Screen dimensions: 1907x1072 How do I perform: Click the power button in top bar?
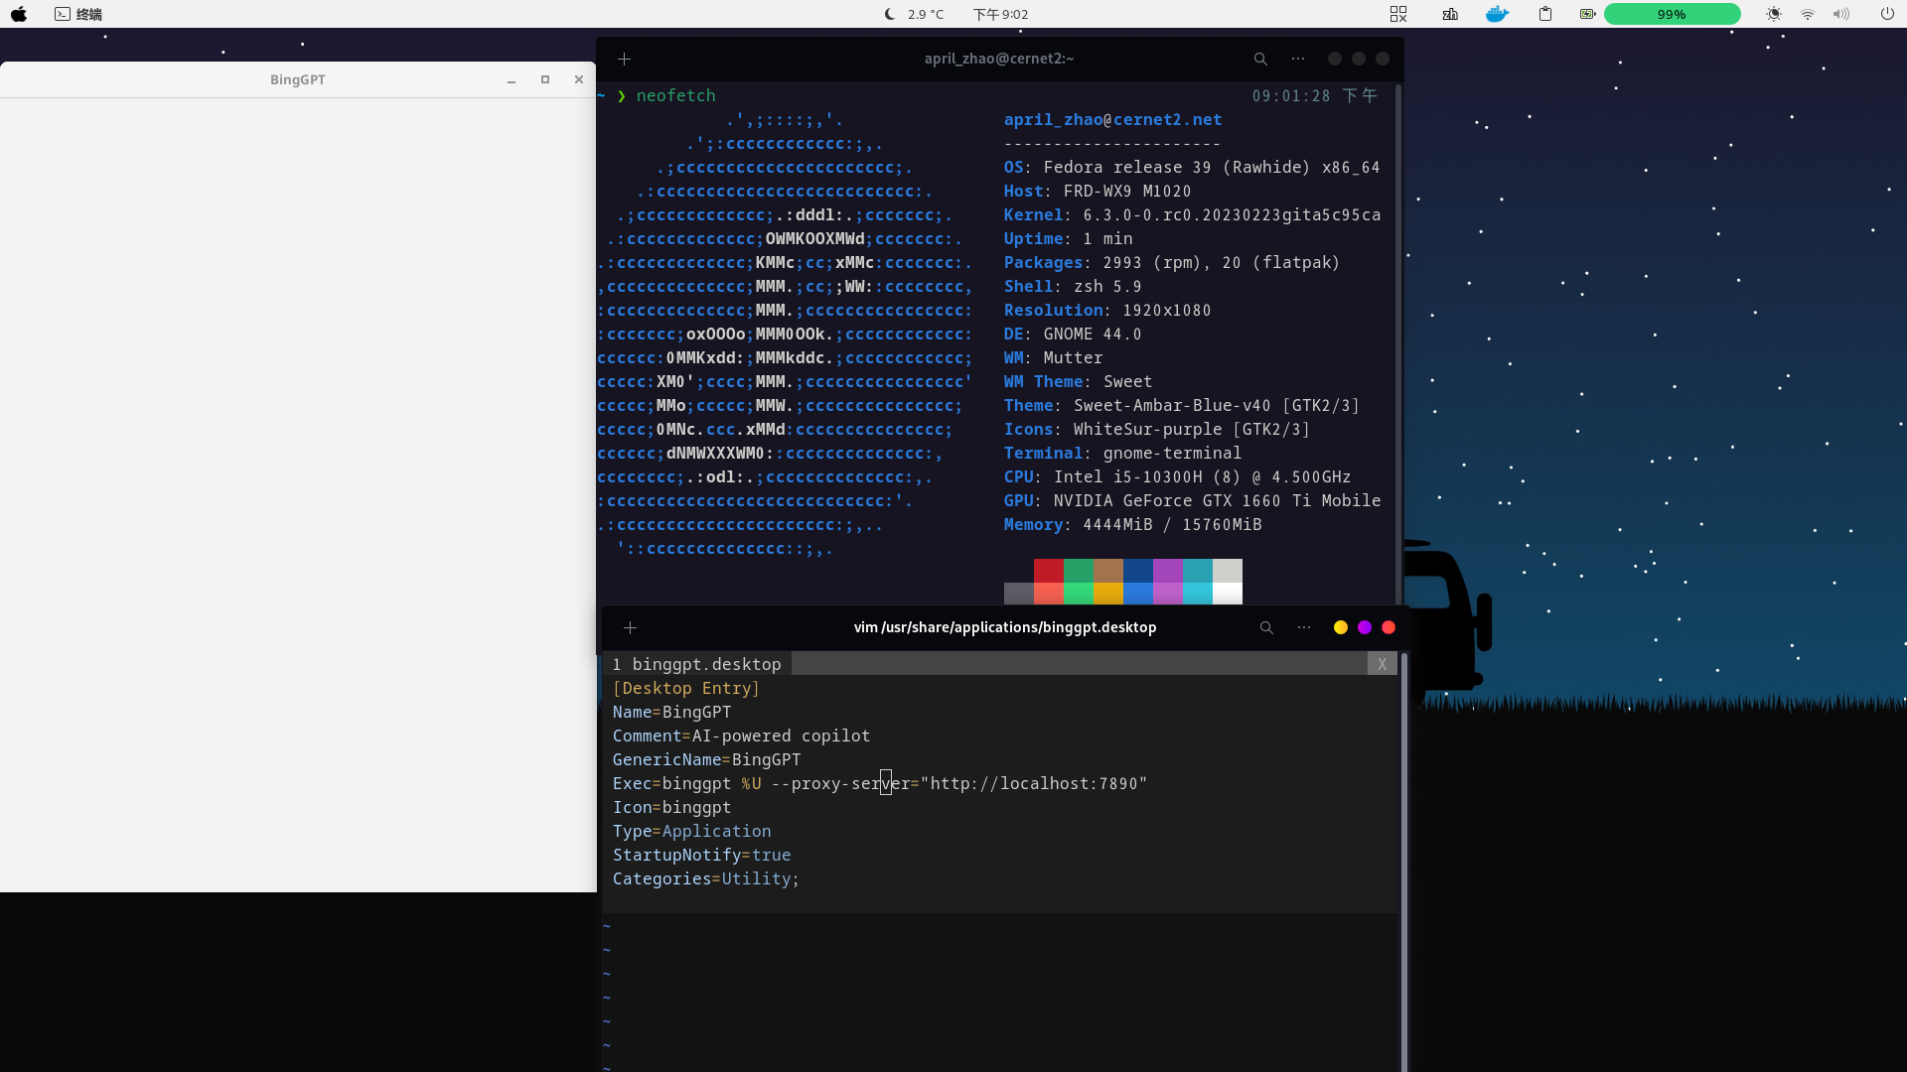pyautogui.click(x=1887, y=14)
